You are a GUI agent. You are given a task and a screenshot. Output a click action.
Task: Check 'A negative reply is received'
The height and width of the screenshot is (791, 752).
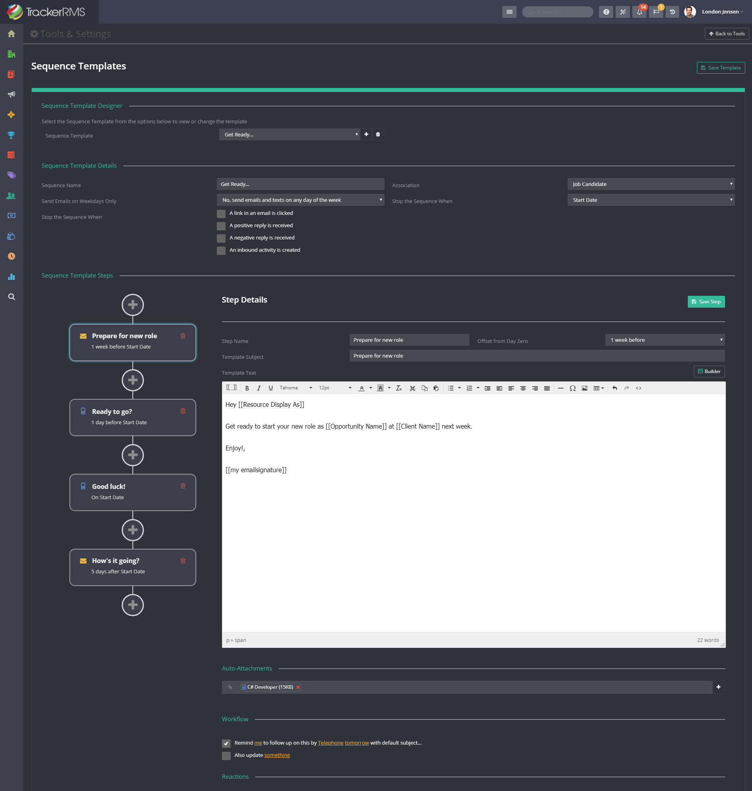tap(221, 239)
